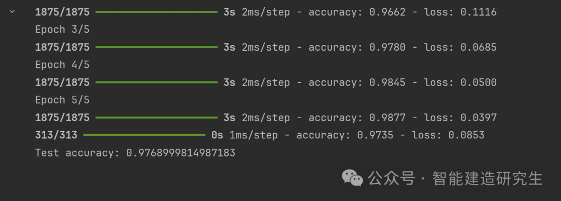Click the green progress bar beside accuracy 0.9845
Image resolution: width=561 pixels, height=201 pixels.
tap(156, 82)
